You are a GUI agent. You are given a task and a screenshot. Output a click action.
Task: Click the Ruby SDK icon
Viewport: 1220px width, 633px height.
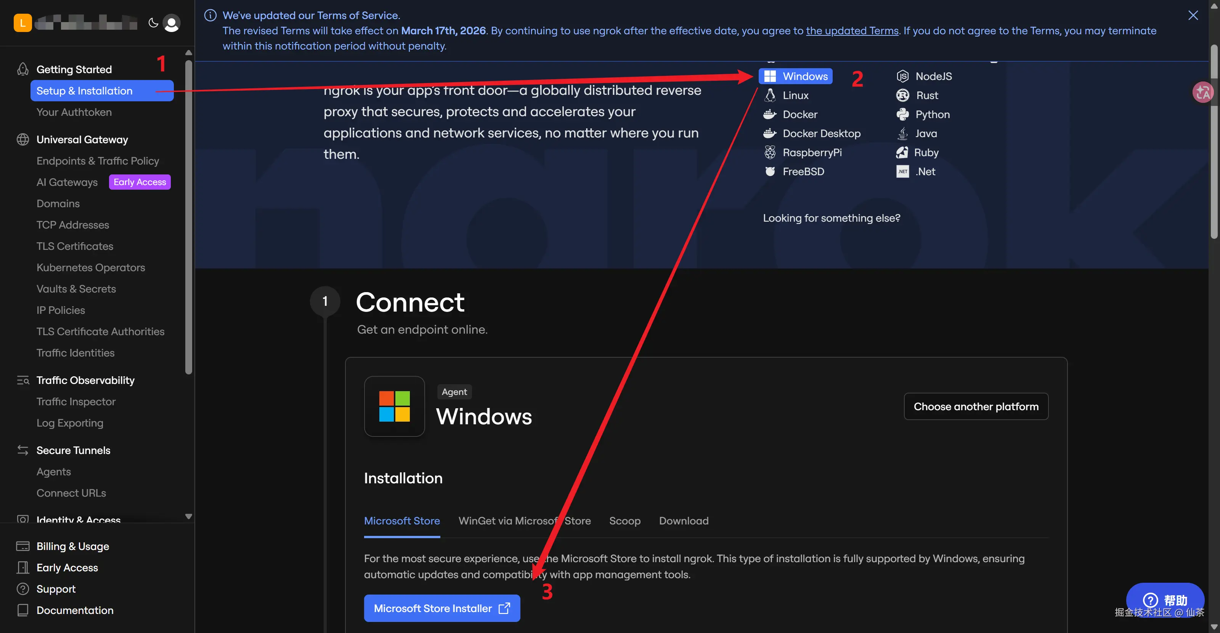click(x=902, y=152)
